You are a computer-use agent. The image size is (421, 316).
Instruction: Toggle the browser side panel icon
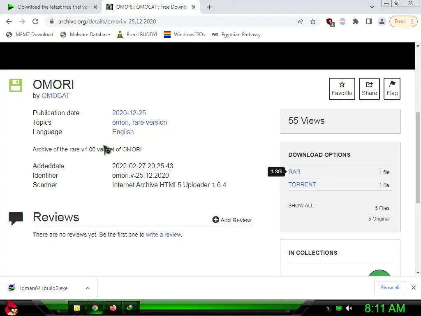(x=369, y=21)
